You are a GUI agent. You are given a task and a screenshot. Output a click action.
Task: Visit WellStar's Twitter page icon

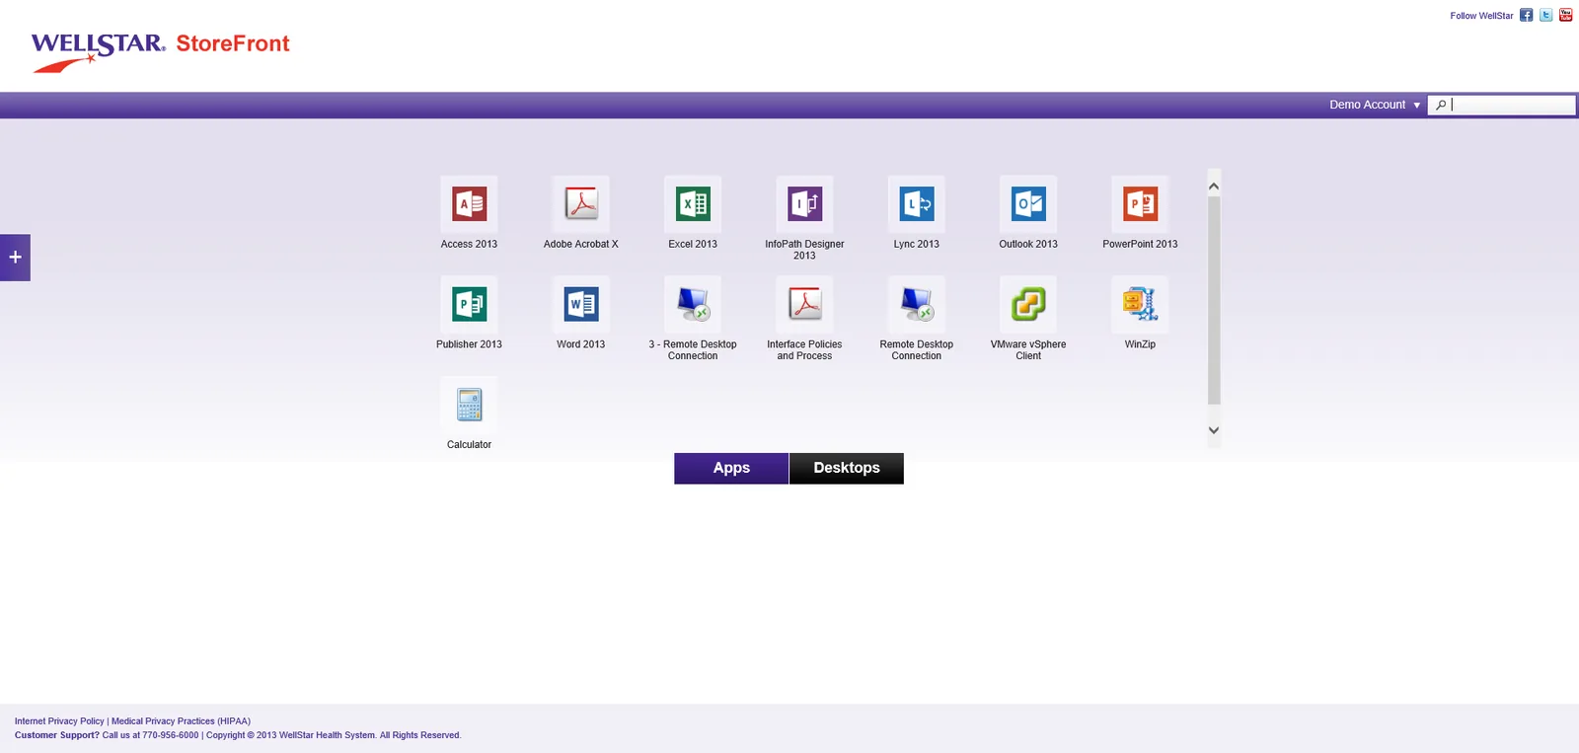click(1546, 15)
